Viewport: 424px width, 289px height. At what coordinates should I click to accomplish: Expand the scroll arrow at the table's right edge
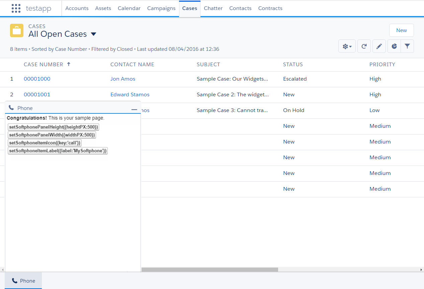tap(421, 269)
